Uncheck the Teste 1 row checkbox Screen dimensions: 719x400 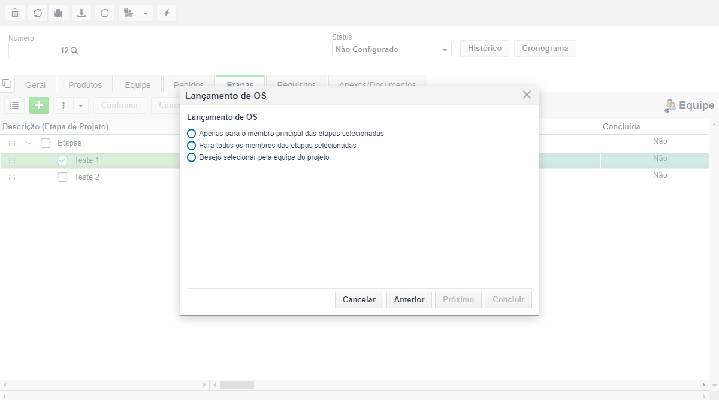coord(62,160)
